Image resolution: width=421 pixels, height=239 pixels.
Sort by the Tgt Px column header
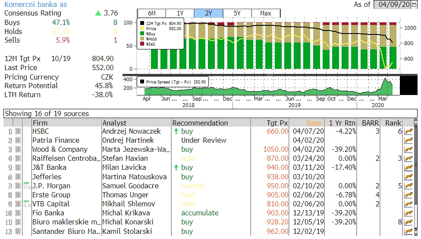[270, 123]
